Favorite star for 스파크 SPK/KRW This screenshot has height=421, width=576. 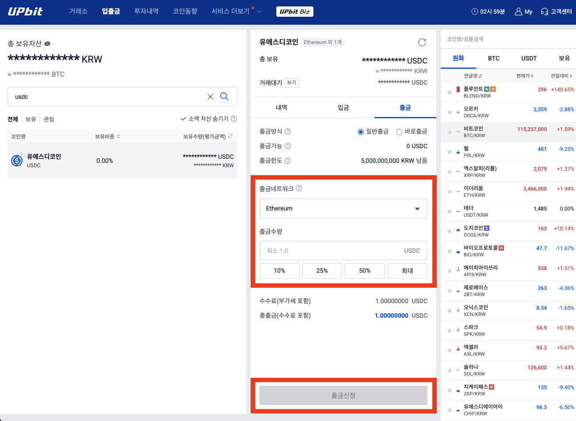click(449, 331)
